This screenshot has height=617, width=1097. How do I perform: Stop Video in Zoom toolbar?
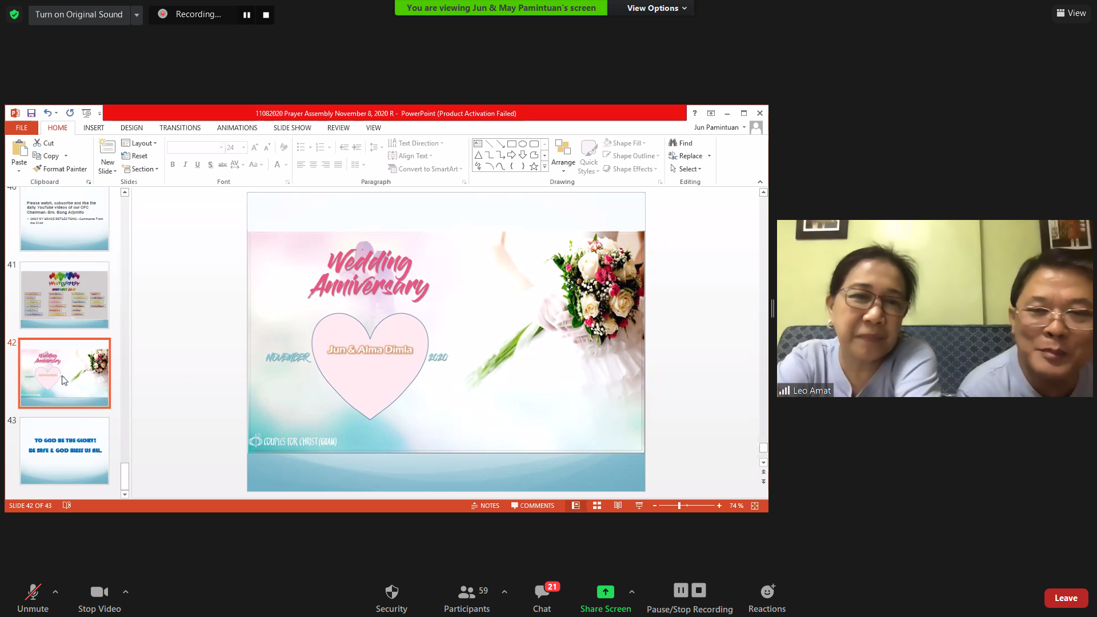pyautogui.click(x=99, y=598)
